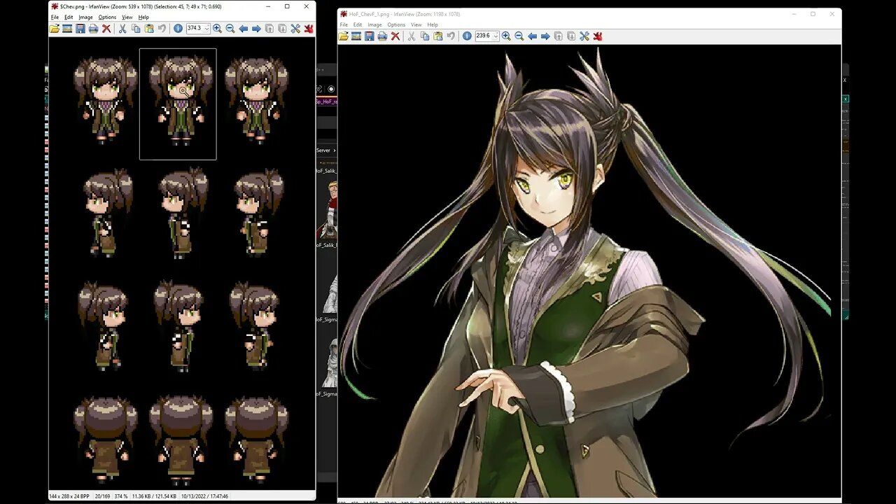The image size is (896, 504).
Task: Open View menu in HoF_ChevF_1.png window
Action: click(x=416, y=24)
